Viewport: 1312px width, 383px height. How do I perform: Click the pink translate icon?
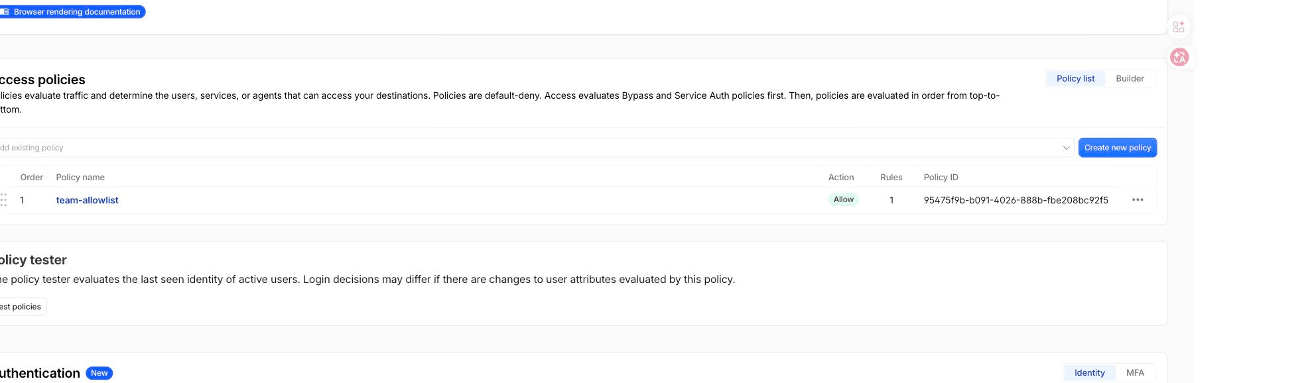pos(1179,58)
